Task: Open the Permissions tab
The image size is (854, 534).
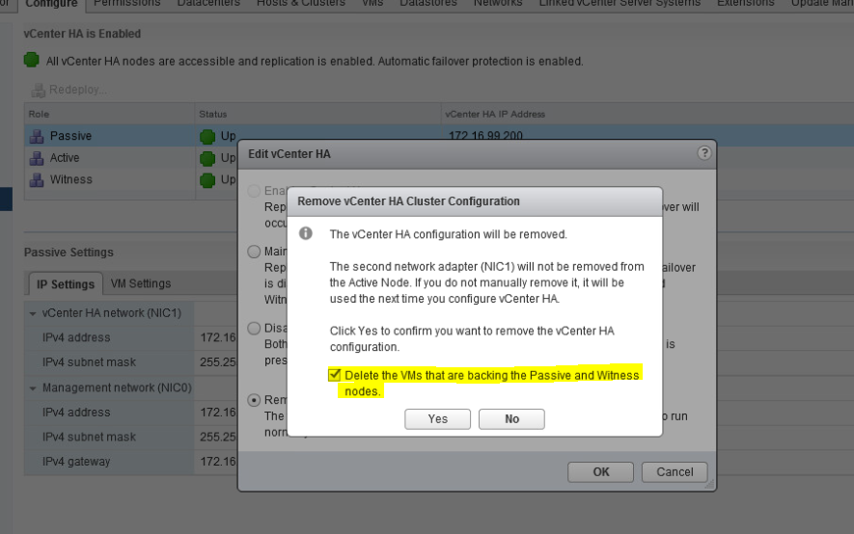Action: pos(127,3)
